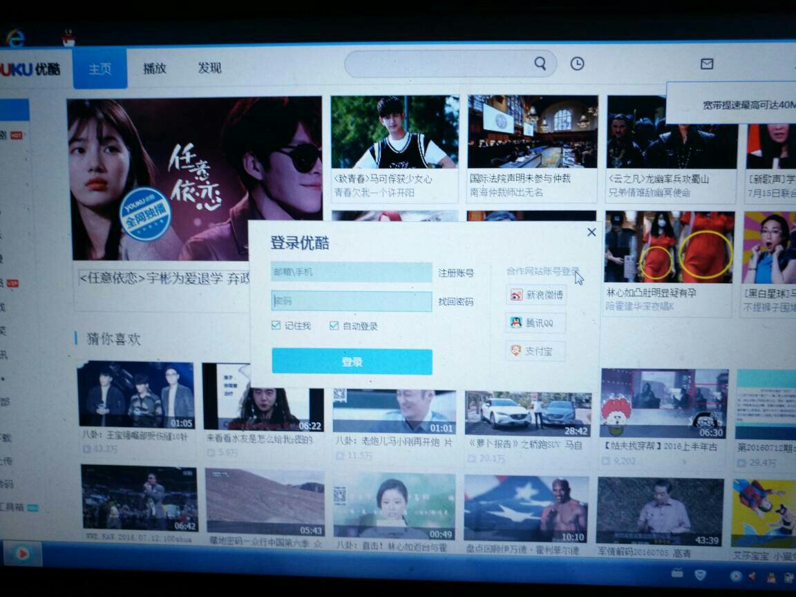Open the video thumbnail with 43:39 duration
Screen dimensions: 796x597
[660, 511]
